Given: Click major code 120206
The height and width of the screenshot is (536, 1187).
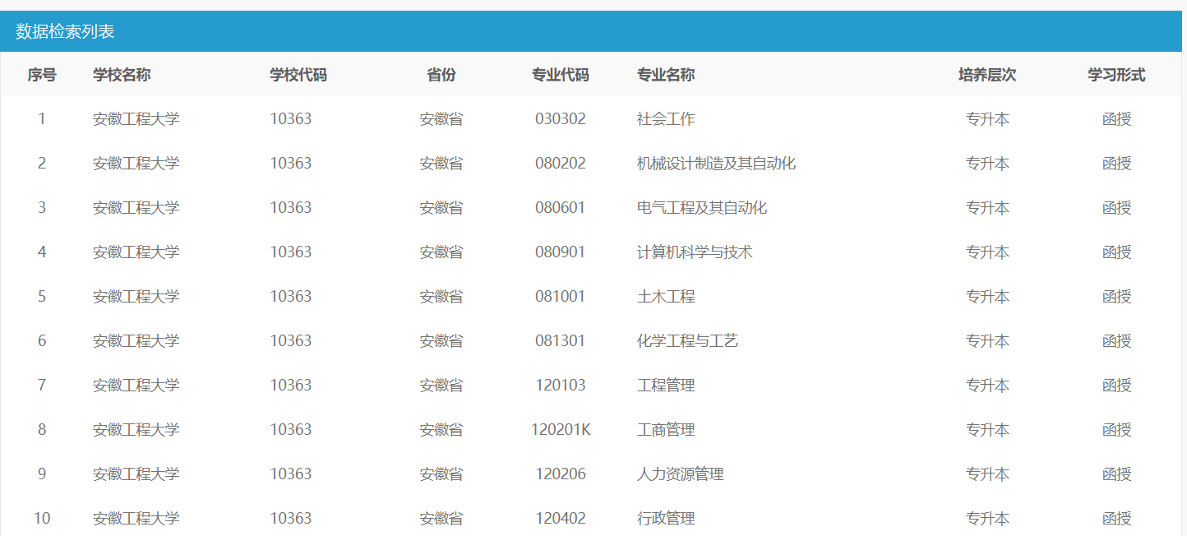Looking at the screenshot, I should [561, 474].
